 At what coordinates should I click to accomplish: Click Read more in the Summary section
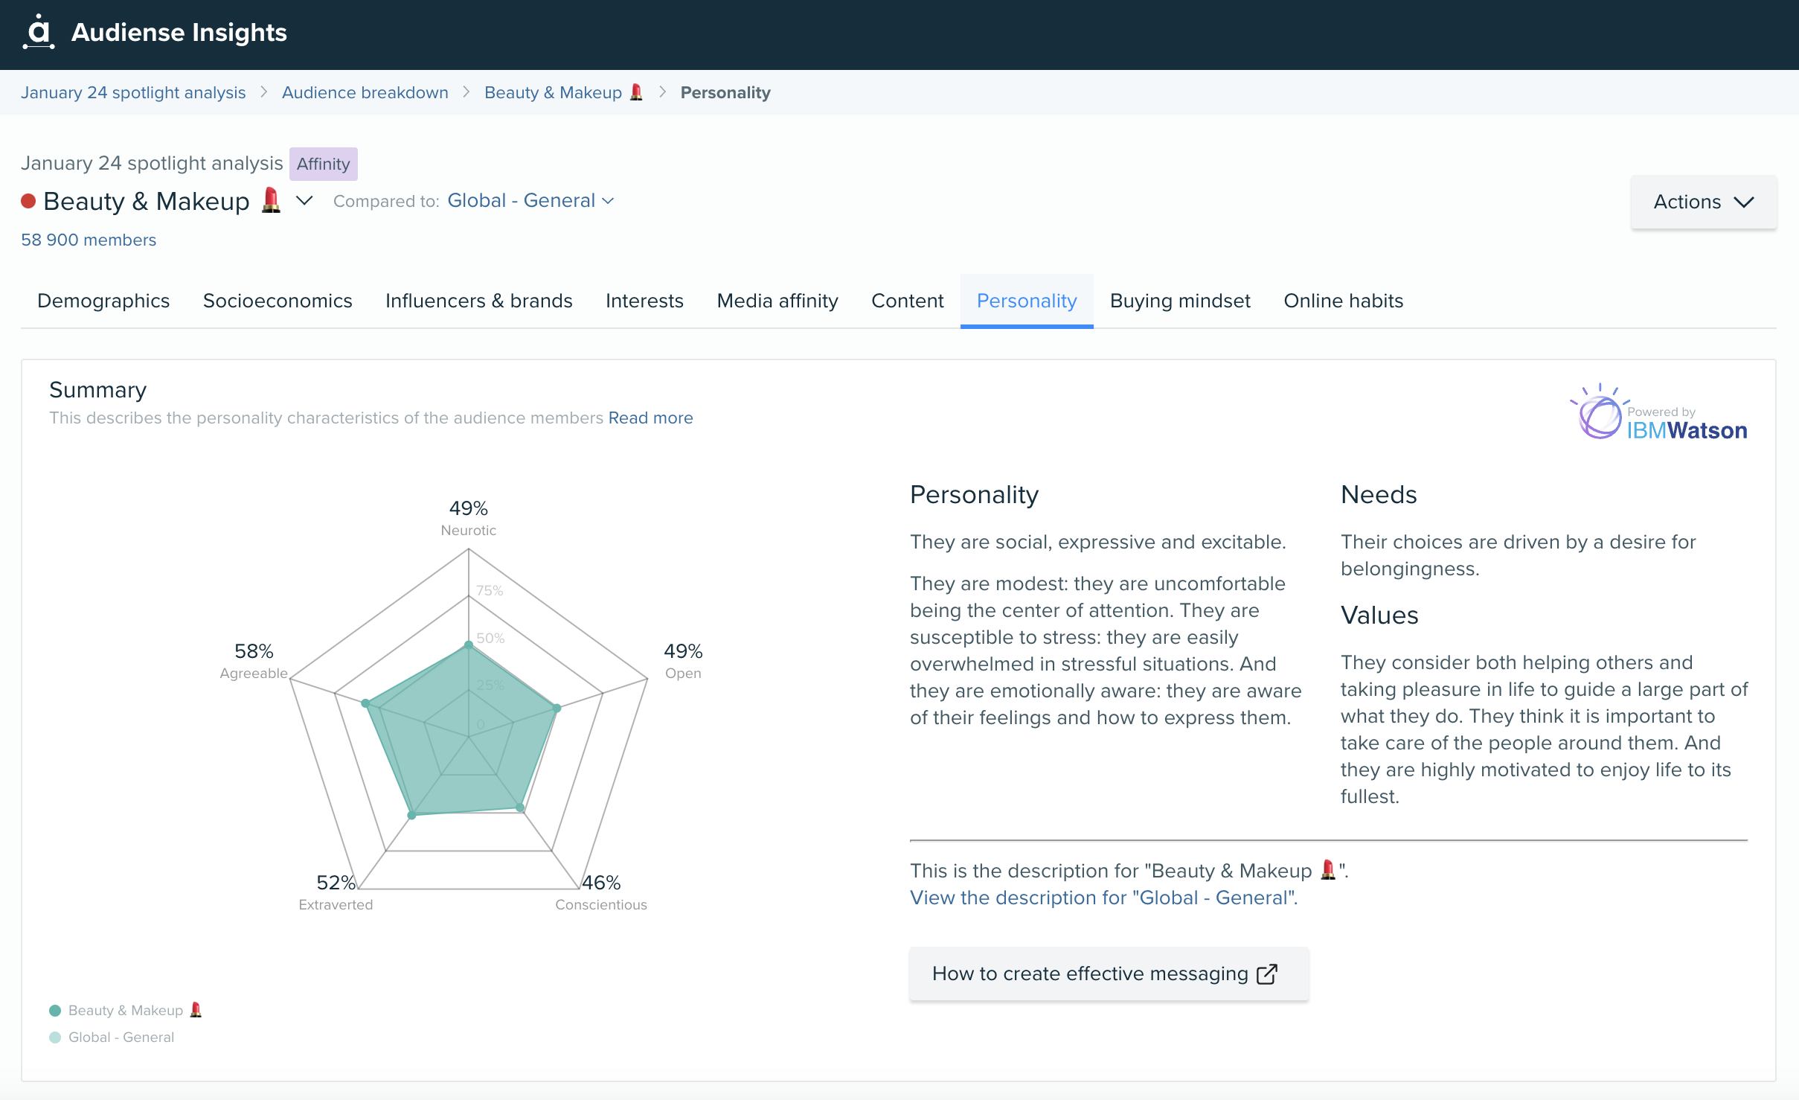pos(652,416)
